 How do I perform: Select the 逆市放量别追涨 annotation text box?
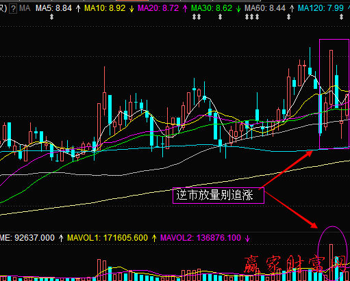coord(218,196)
